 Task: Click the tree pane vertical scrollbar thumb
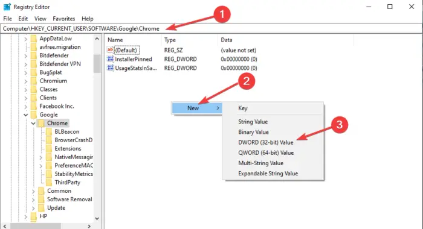tap(97, 63)
